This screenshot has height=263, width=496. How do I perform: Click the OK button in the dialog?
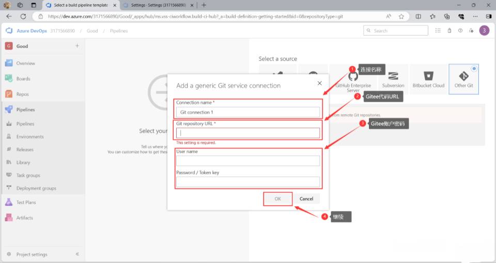tap(278, 199)
